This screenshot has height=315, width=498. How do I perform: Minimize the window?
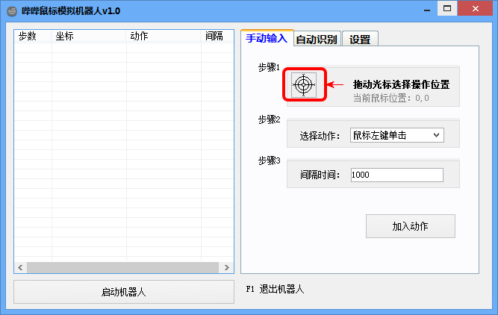point(427,10)
